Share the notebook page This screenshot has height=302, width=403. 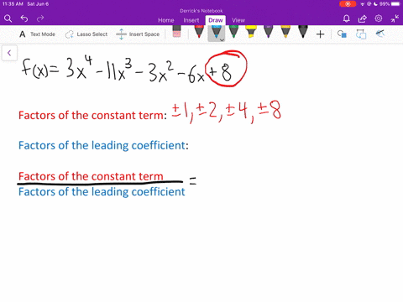pyautogui.click(x=363, y=18)
